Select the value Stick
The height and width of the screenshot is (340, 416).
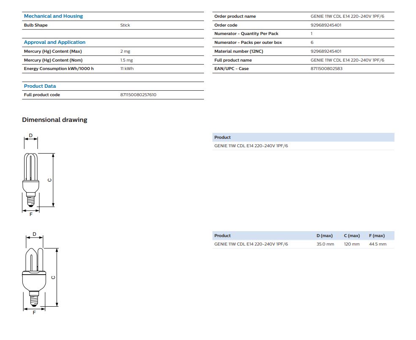pos(125,25)
